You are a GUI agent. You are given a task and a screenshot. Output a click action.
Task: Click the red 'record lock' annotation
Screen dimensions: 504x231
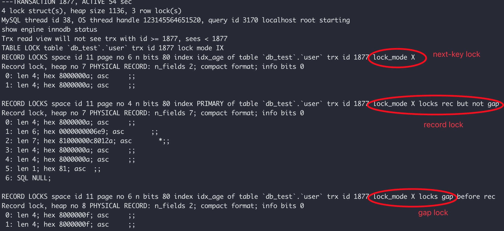[x=443, y=125]
